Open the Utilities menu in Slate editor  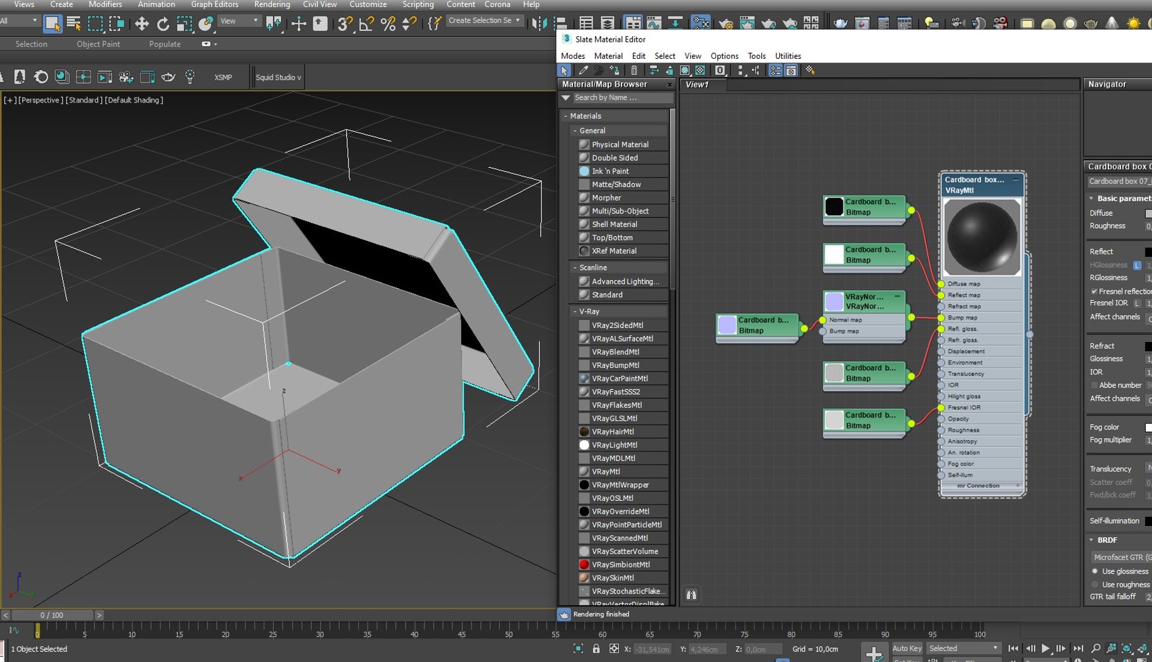click(x=788, y=56)
